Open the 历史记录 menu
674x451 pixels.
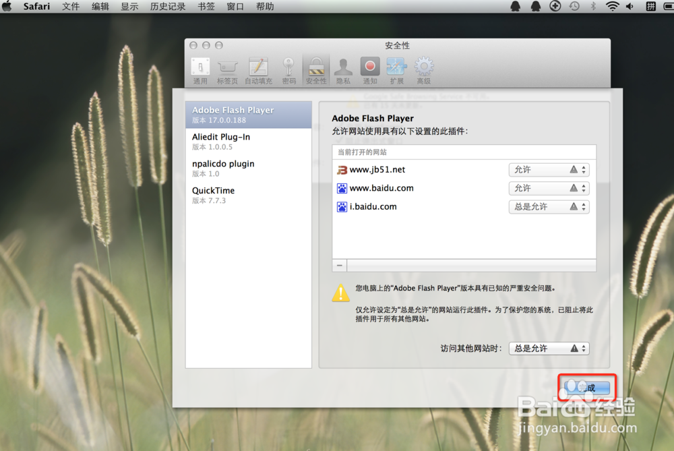[167, 7]
